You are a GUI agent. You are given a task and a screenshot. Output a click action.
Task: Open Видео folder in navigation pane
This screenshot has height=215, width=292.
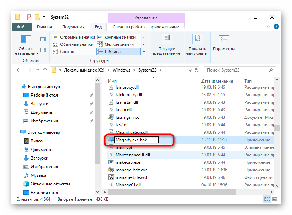click(36, 141)
